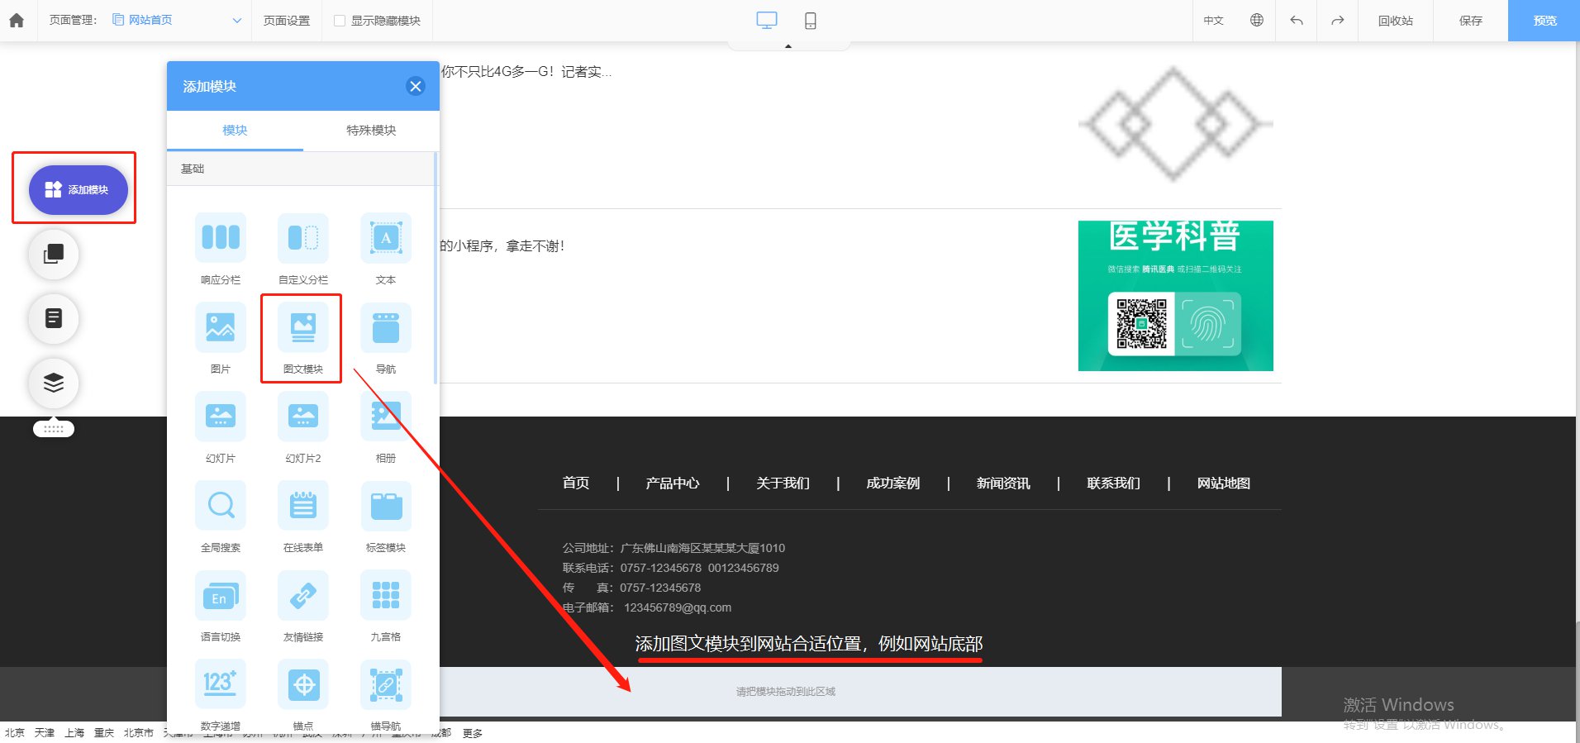Click the module panel scrollbar
The width and height of the screenshot is (1580, 743).
435,269
